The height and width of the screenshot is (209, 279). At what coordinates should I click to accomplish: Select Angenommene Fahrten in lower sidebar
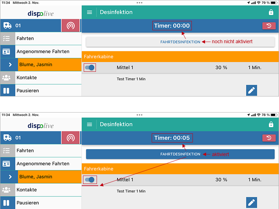(x=43, y=163)
